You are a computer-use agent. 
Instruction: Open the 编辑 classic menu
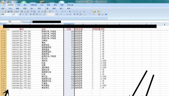(18, 8)
